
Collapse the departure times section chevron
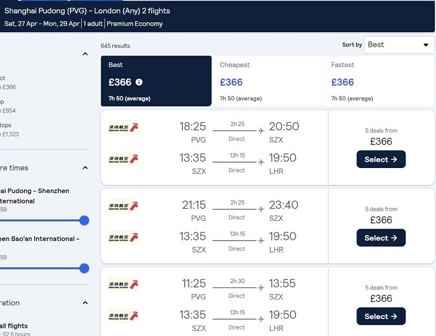click(x=86, y=167)
